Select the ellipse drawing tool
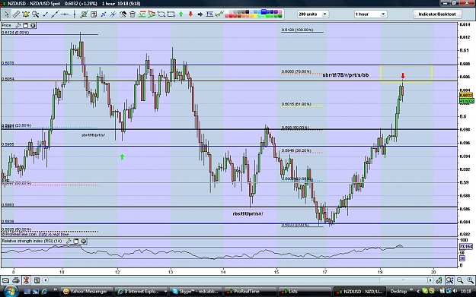This screenshot has width=476, height=297. coord(161,14)
